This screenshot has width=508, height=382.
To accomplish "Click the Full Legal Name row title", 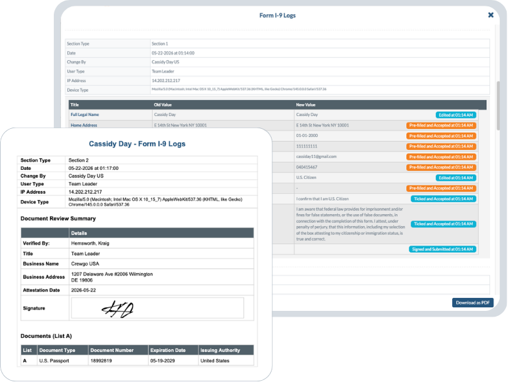I will [x=85, y=115].
